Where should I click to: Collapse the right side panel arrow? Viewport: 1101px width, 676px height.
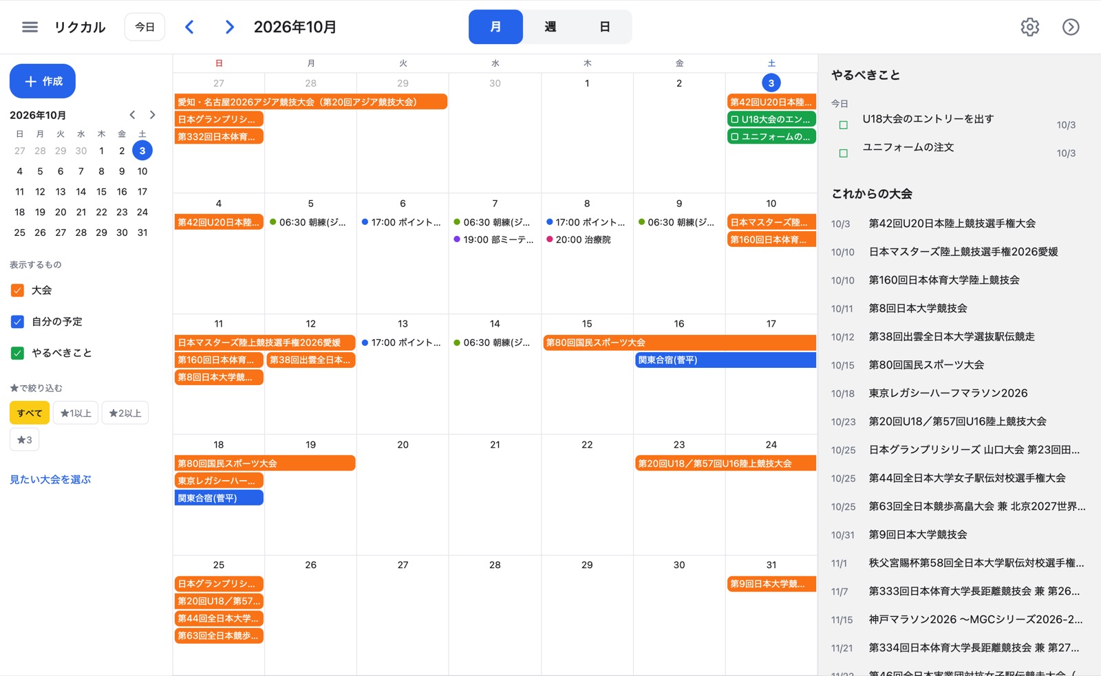tap(1071, 27)
